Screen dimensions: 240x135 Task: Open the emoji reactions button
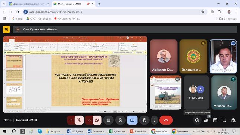(x=120, y=120)
